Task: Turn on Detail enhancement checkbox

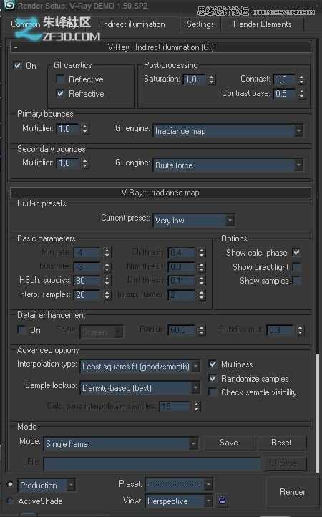Action: click(x=21, y=329)
